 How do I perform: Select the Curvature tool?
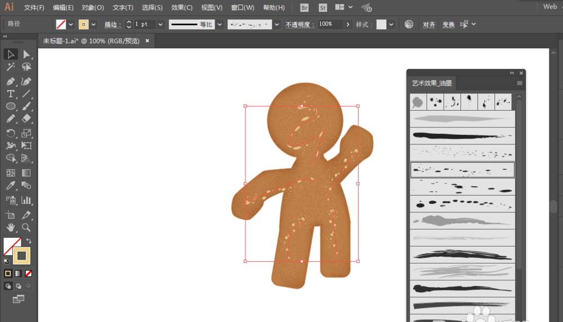pyautogui.click(x=26, y=81)
